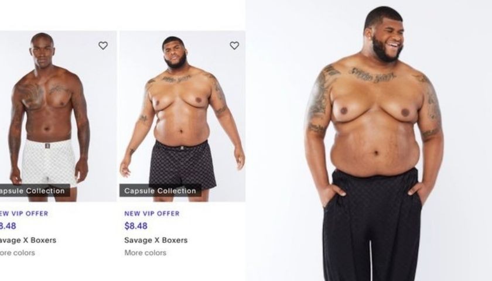The width and height of the screenshot is (492, 281).
Task: Click Capsule Collection badge on black boxers
Action: 160,190
